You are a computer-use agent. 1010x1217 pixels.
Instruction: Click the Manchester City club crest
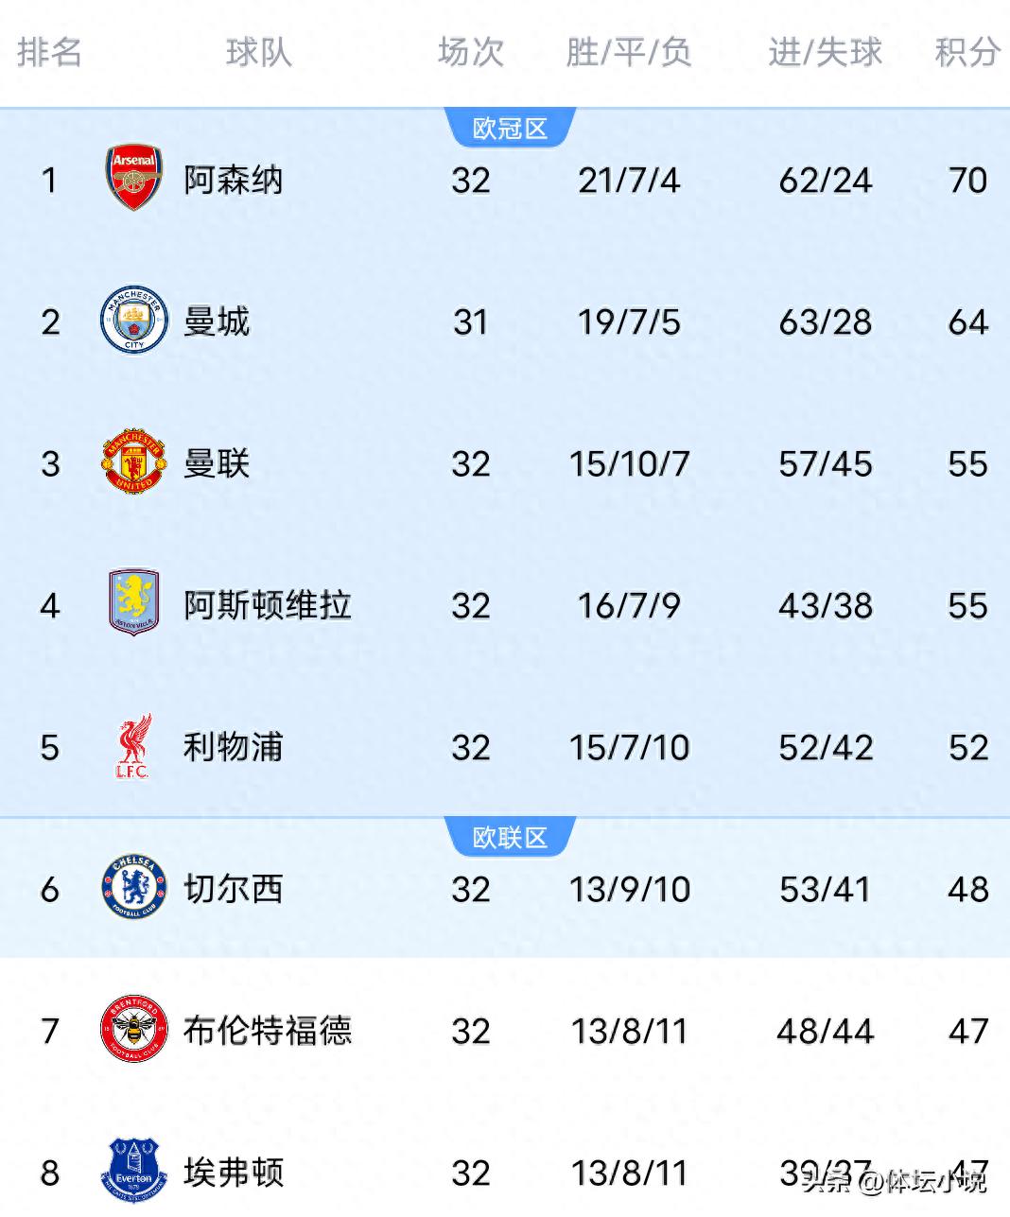(133, 322)
